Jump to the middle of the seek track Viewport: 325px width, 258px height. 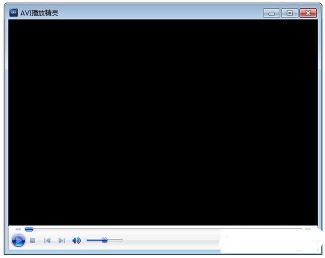[164, 229]
